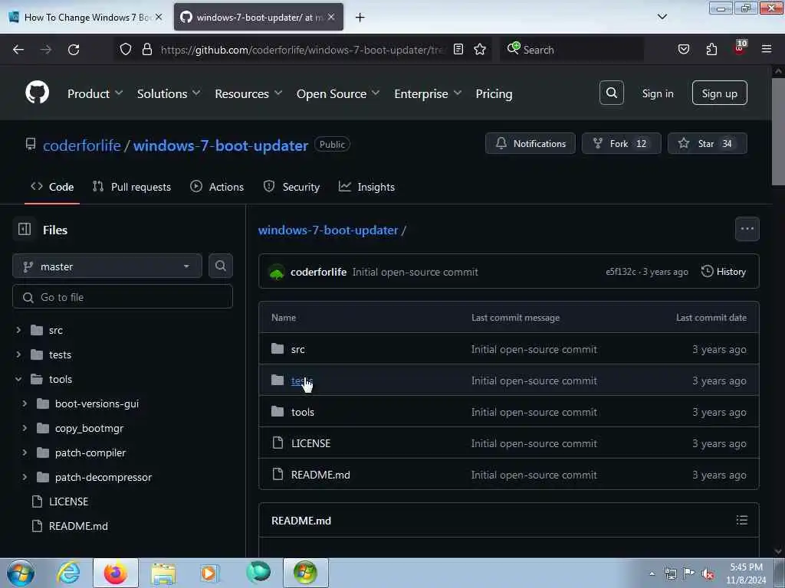Image resolution: width=785 pixels, height=588 pixels.
Task: Expand the Product navigation dropdown
Action: click(94, 93)
